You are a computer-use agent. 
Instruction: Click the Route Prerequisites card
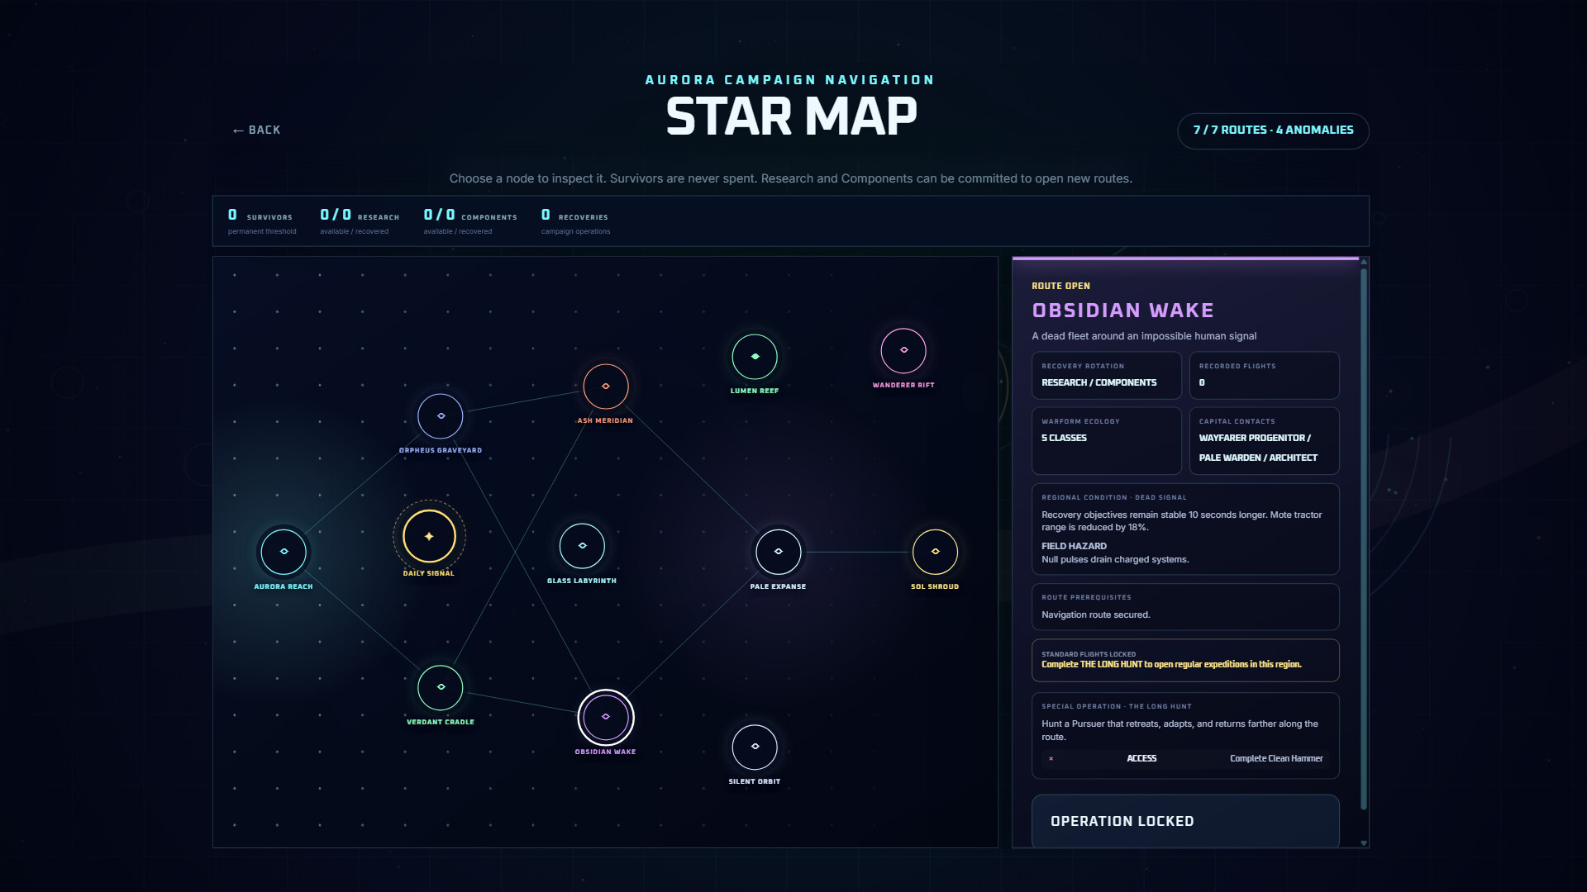[x=1185, y=607]
